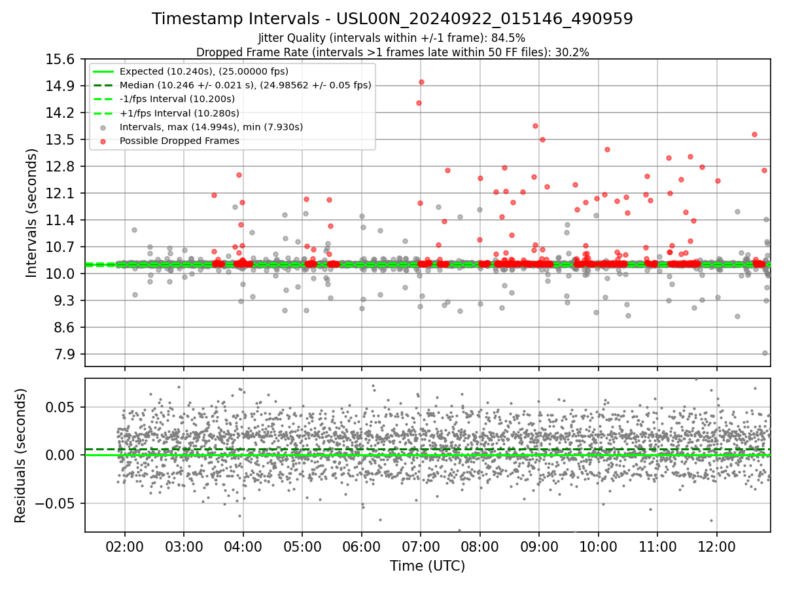Click the highest red dropped-frame point near 07:00
Screen dimensions: 785x589
[421, 82]
